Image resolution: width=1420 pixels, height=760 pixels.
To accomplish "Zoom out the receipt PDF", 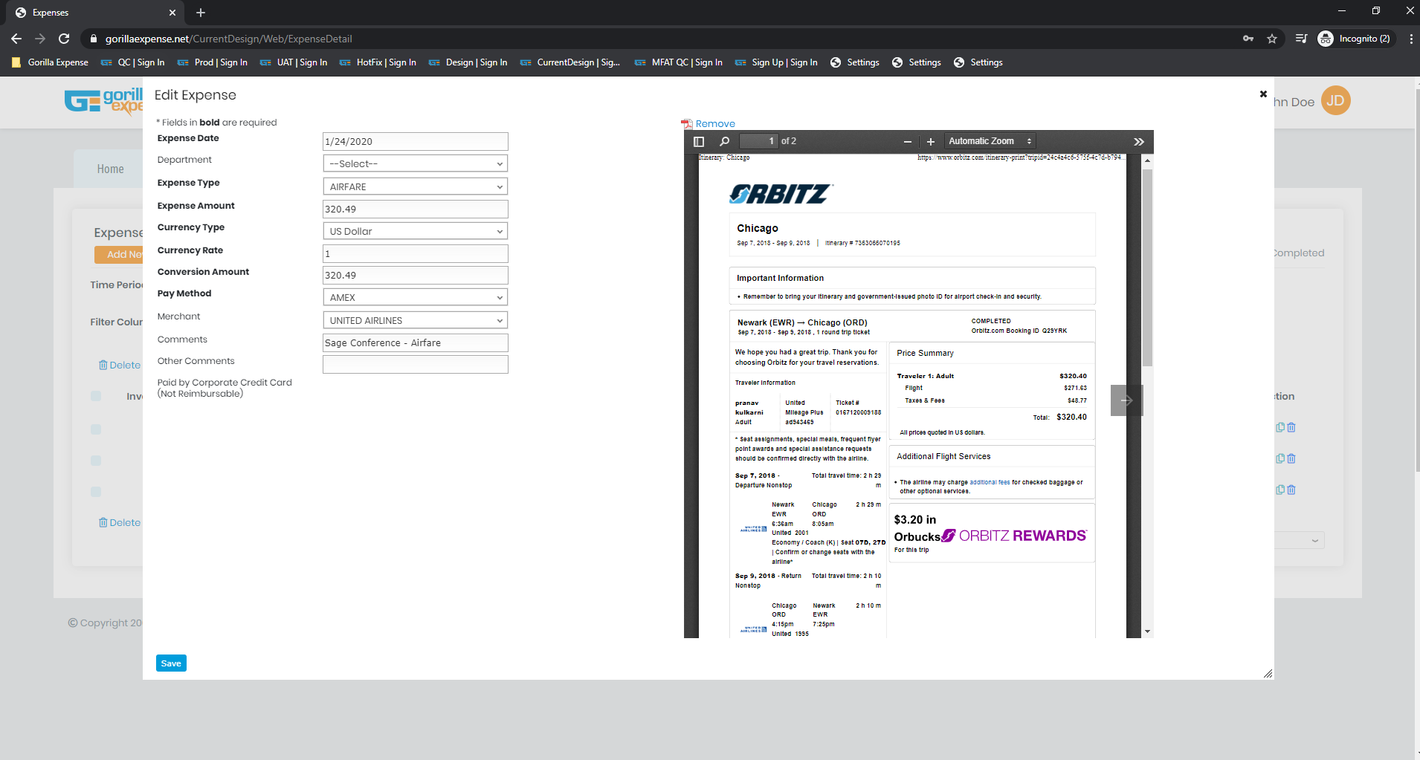I will 907,142.
